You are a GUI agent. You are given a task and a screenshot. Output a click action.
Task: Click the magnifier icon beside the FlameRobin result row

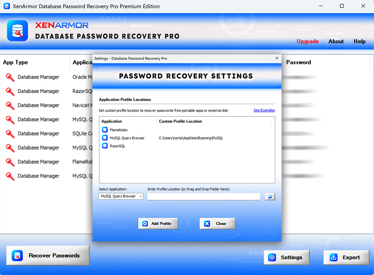tap(10, 162)
